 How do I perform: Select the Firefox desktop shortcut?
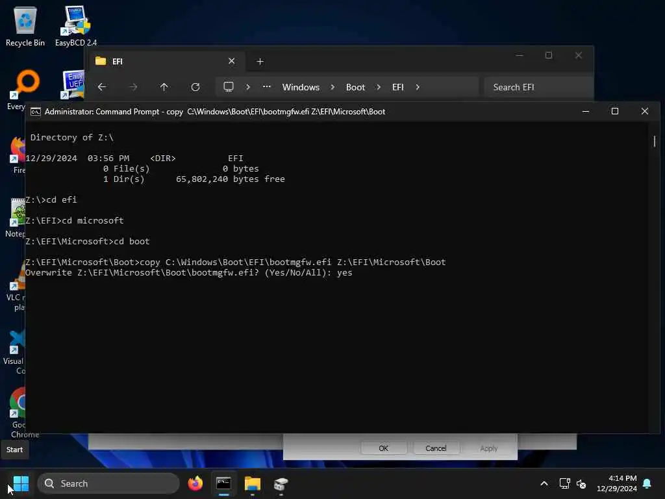[x=17, y=155]
